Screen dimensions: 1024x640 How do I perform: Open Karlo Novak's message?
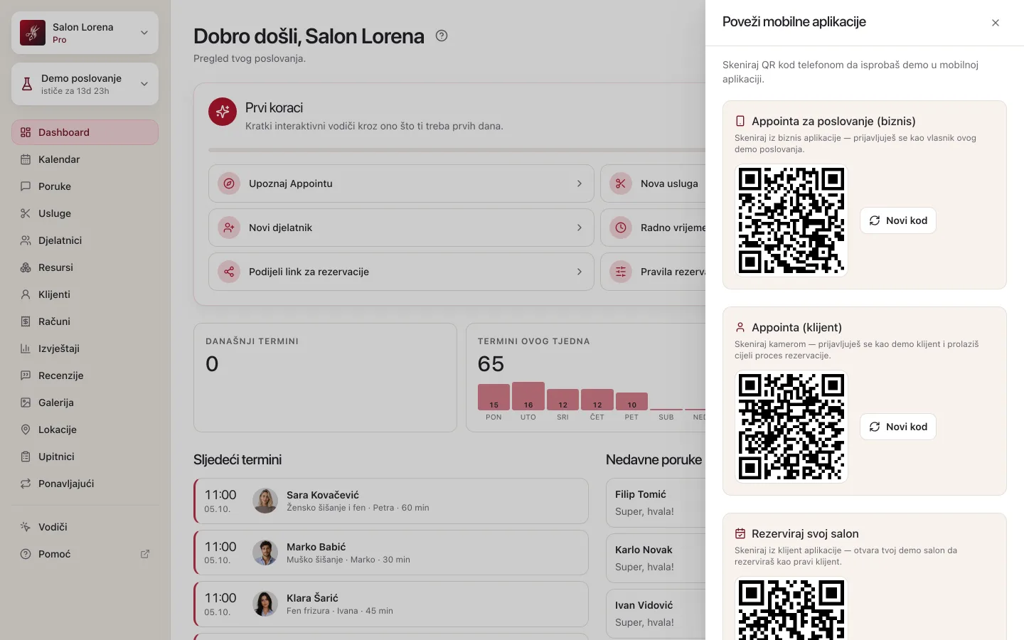(656, 558)
